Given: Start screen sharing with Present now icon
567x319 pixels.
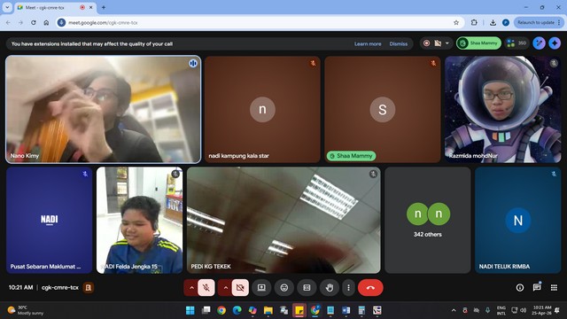Looking at the screenshot, I should coord(261,287).
